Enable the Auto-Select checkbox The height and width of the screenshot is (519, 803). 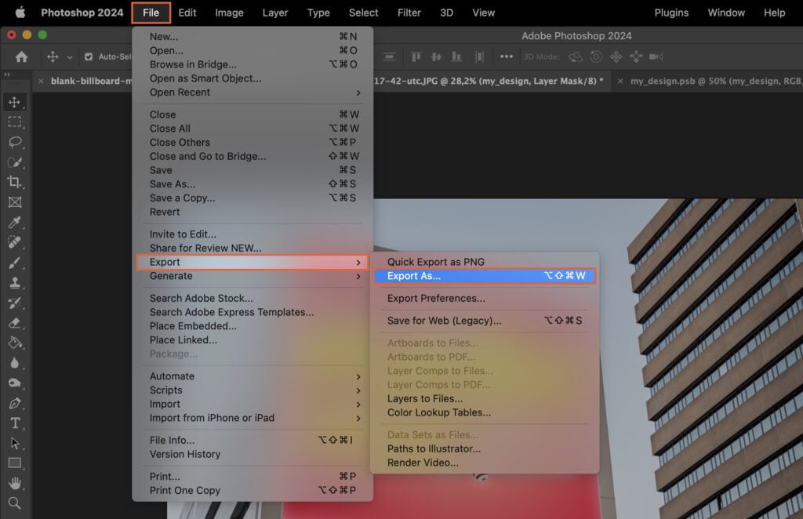pyautogui.click(x=89, y=56)
